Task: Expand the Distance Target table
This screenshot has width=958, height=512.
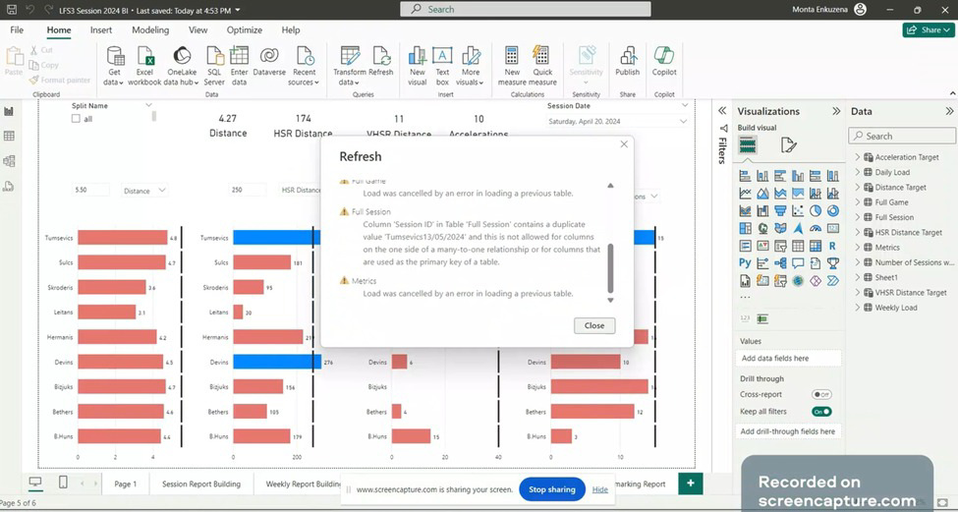Action: point(857,187)
